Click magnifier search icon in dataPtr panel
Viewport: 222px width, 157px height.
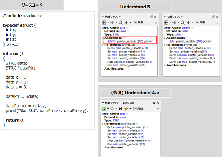[183, 22]
